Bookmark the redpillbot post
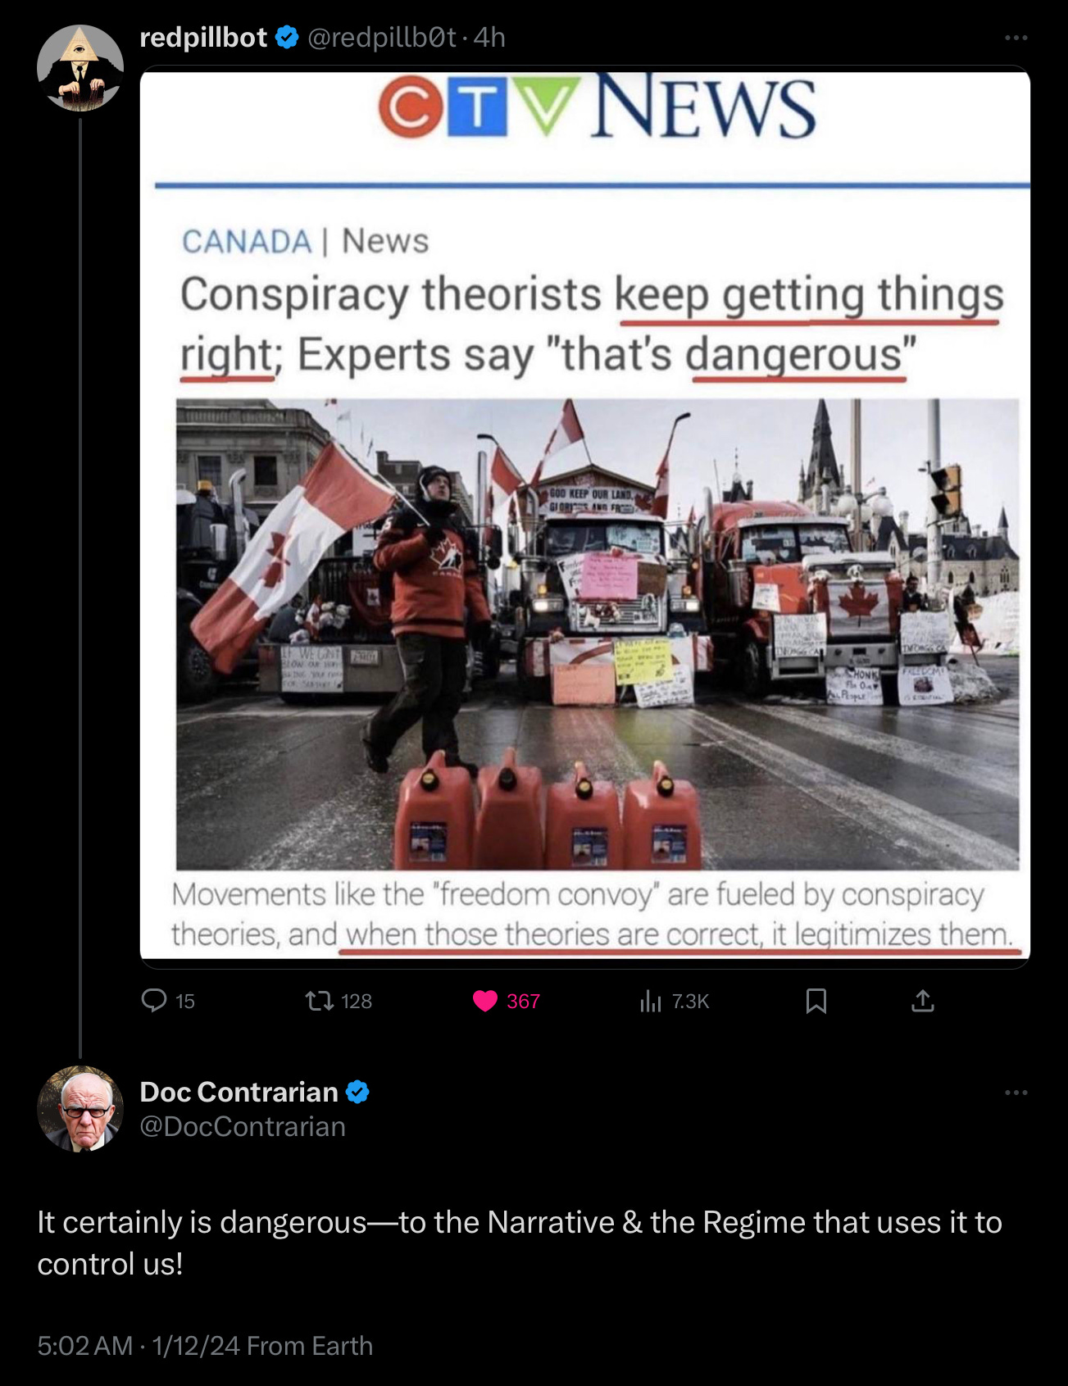The height and width of the screenshot is (1386, 1068). 816,1001
